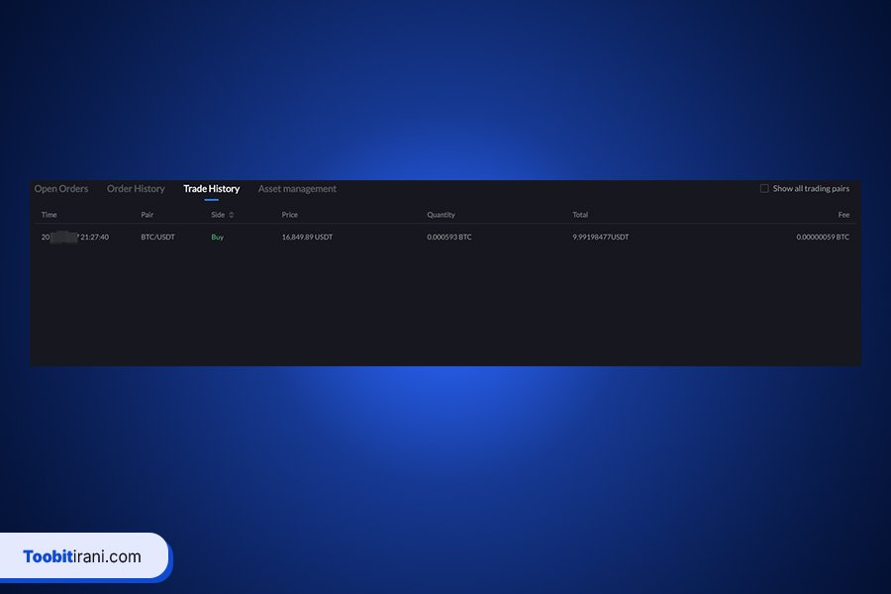Click the trade price 16,849.89 USDT
The image size is (891, 594).
(x=308, y=237)
